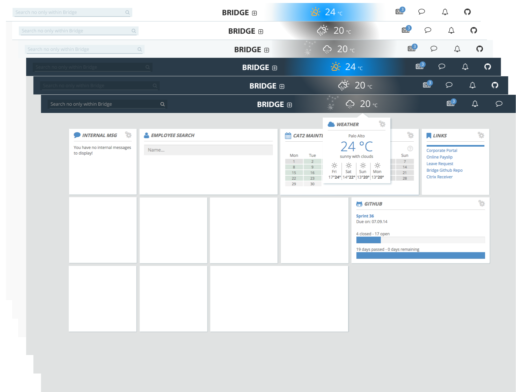This screenshot has width=516, height=392.
Task: Open news icon with badge in bottom header
Action: tap(451, 103)
